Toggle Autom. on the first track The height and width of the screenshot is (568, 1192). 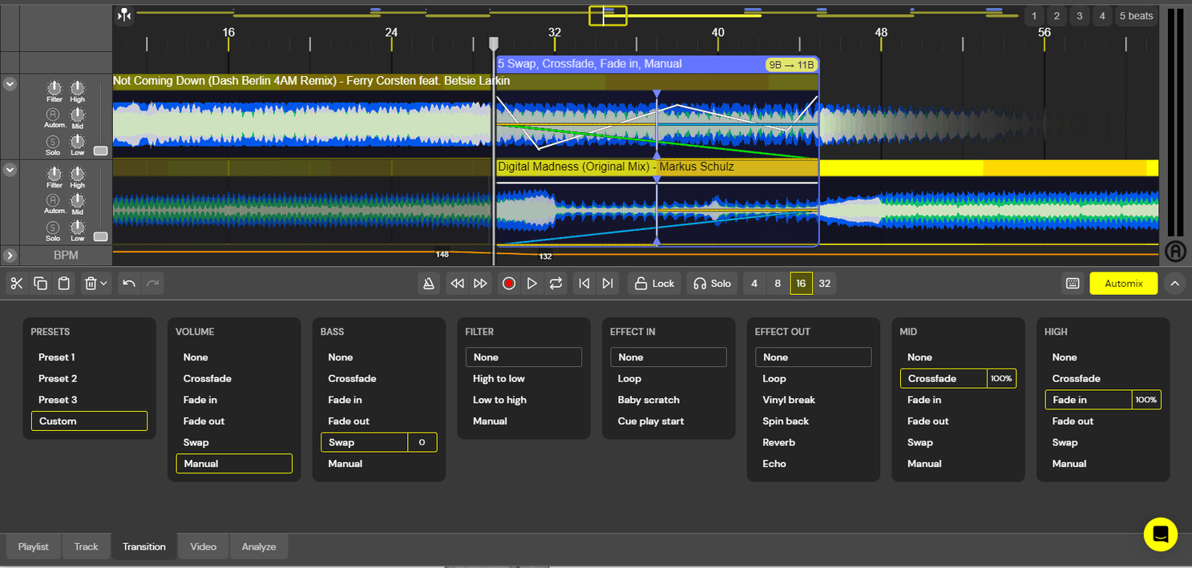[53, 115]
